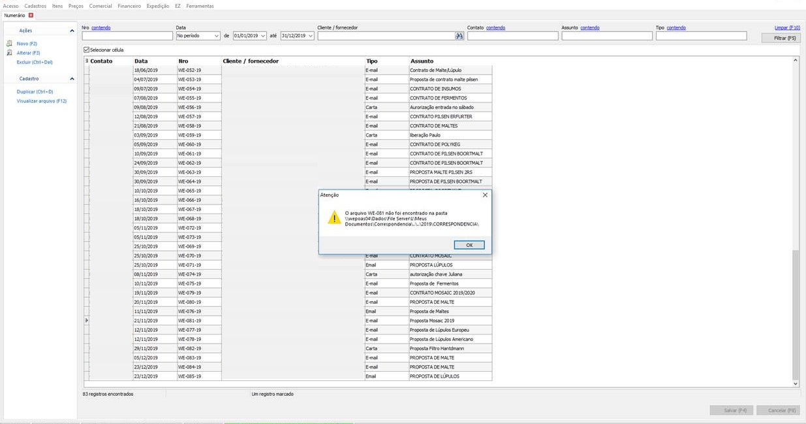Click the Nro filter input field
This screenshot has height=424, width=806.
[127, 36]
